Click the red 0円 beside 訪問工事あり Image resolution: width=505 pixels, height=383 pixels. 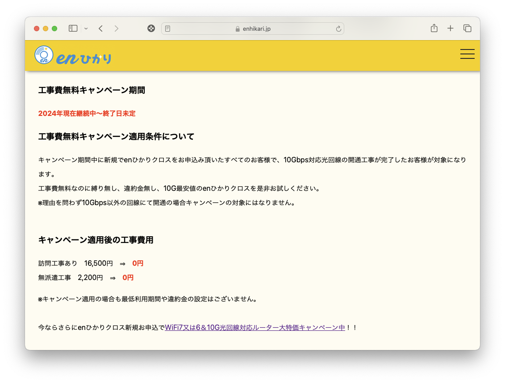pos(138,264)
